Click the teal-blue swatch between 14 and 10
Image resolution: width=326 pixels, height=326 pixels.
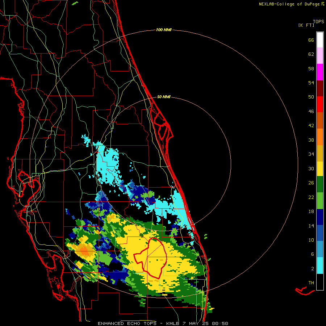[x=320, y=249]
